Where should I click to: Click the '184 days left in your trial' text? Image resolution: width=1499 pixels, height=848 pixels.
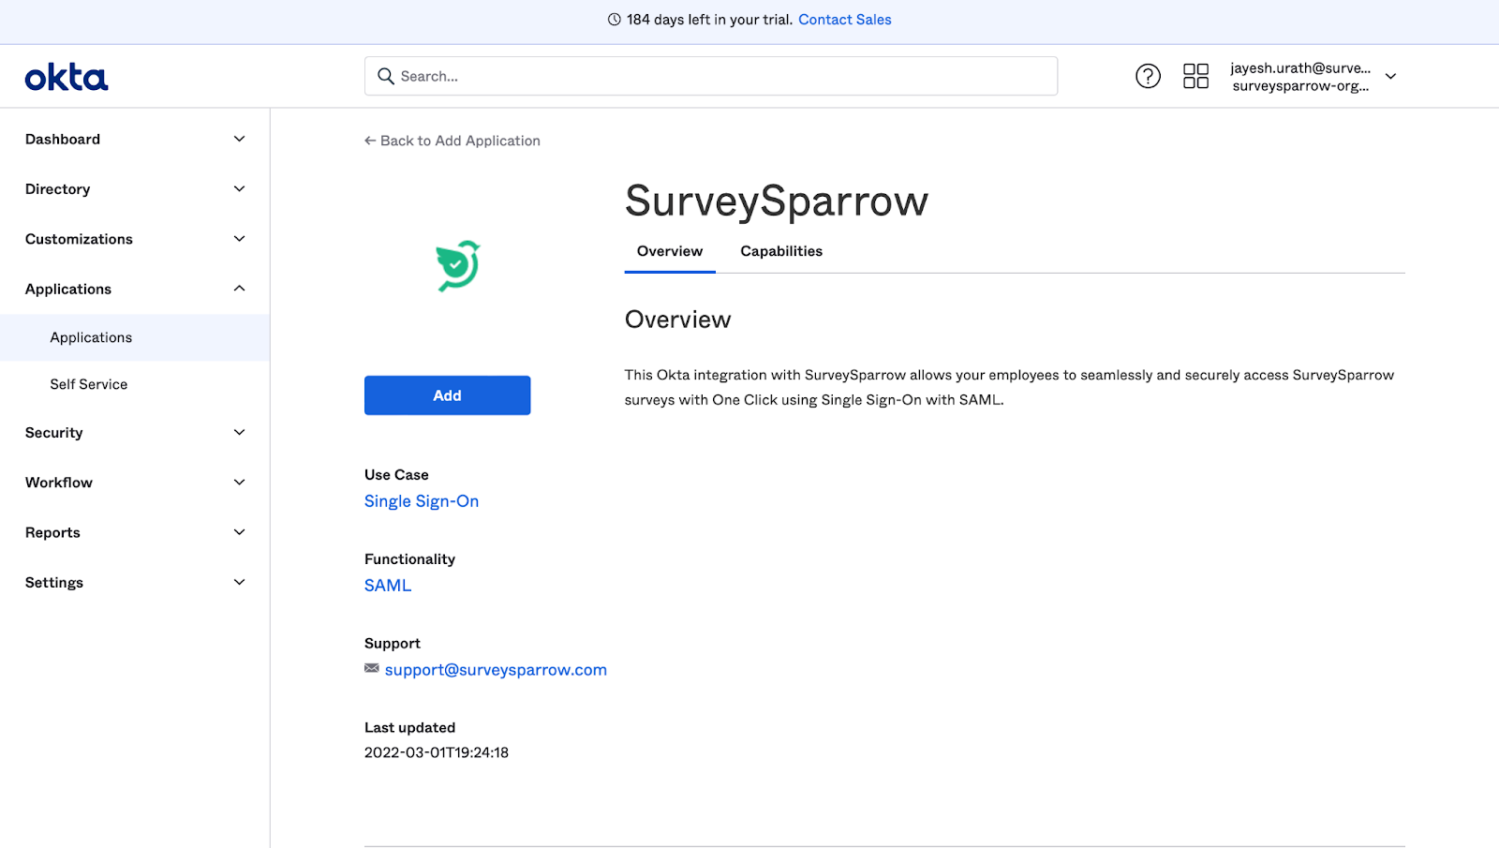(709, 20)
